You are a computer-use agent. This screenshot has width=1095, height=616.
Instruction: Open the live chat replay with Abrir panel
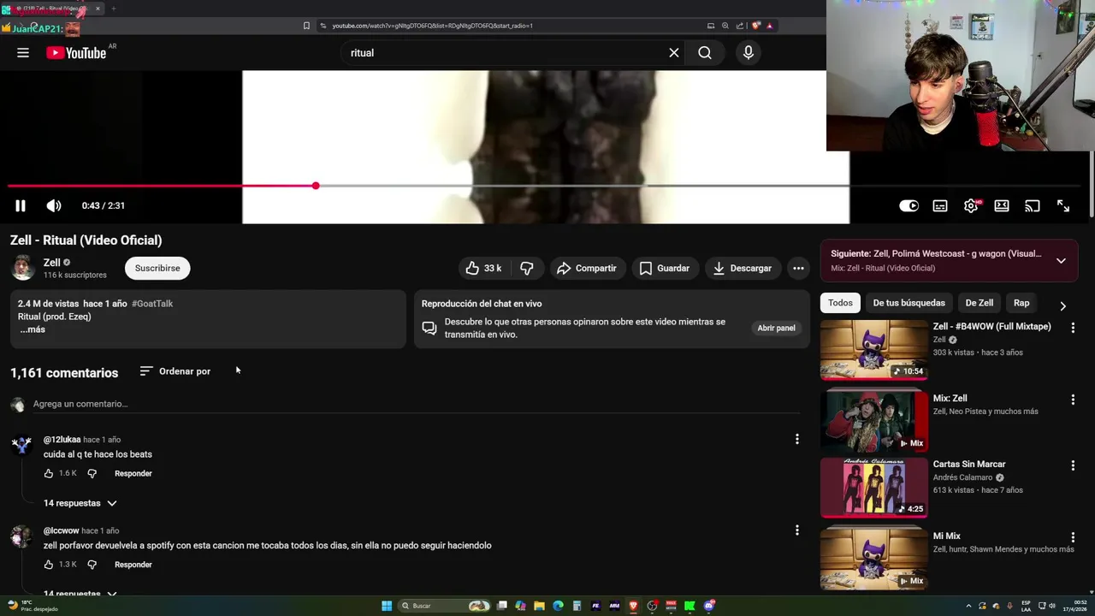point(776,328)
